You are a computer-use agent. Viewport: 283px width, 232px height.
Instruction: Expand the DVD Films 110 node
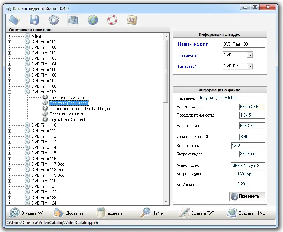tap(9, 125)
